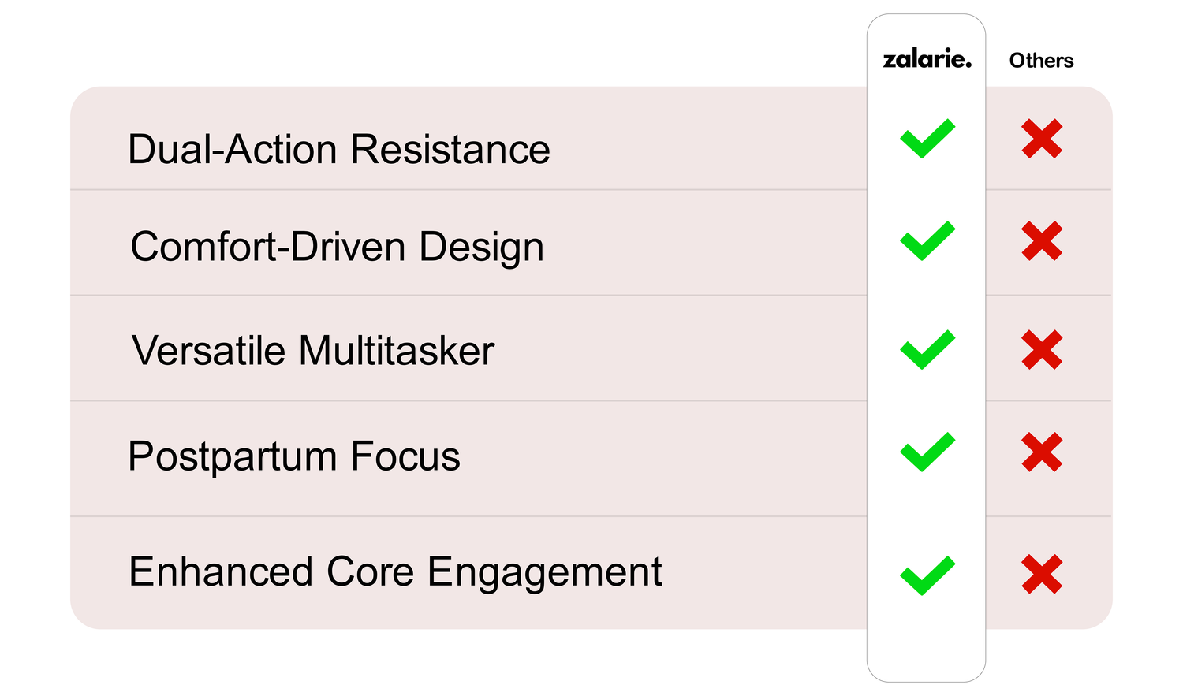The height and width of the screenshot is (696, 1183).
Task: Select the Others column header
Action: click(1041, 61)
